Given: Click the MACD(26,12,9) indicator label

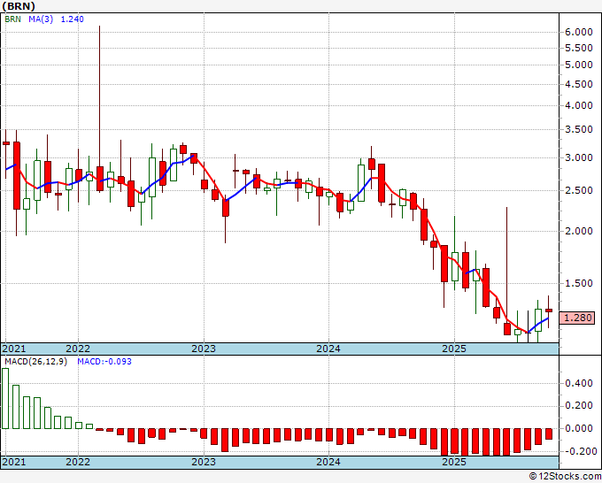Looking at the screenshot, I should (35, 362).
